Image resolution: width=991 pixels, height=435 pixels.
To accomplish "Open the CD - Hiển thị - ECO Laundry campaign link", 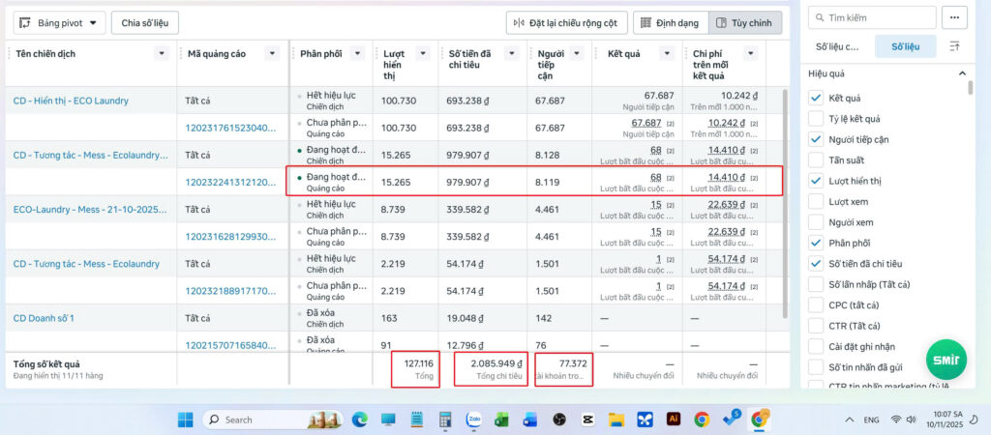I will [71, 101].
